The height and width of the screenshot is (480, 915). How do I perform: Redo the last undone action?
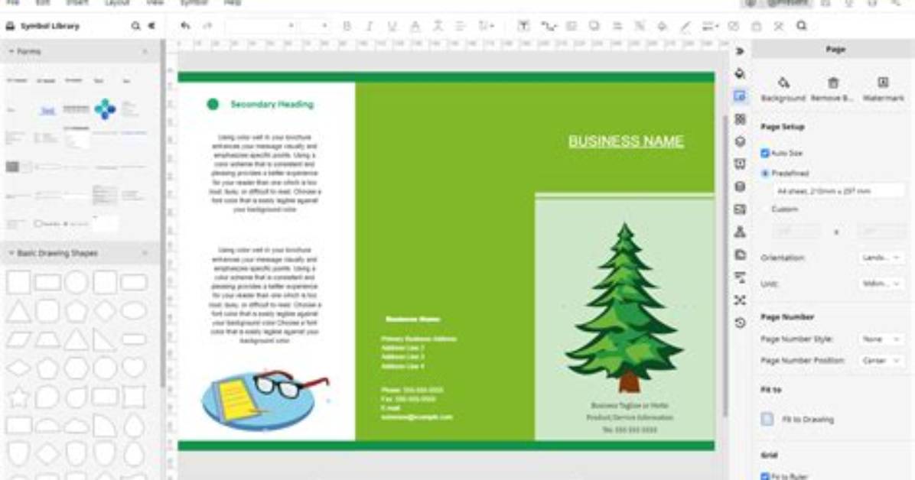click(x=207, y=26)
